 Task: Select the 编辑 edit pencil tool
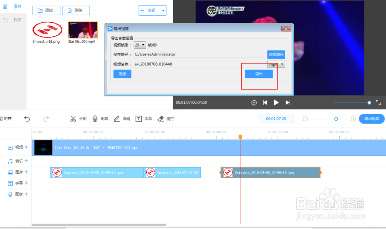tap(122, 119)
